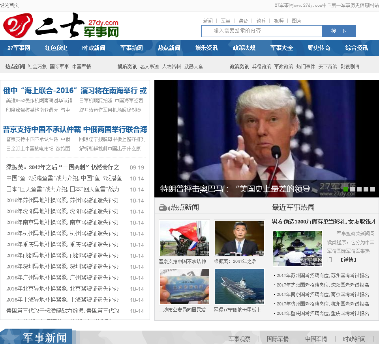Image resolution: width=379 pixels, height=344 pixels.
Task: Open 2016年上海异地补换驾照 article
Action: point(63,300)
